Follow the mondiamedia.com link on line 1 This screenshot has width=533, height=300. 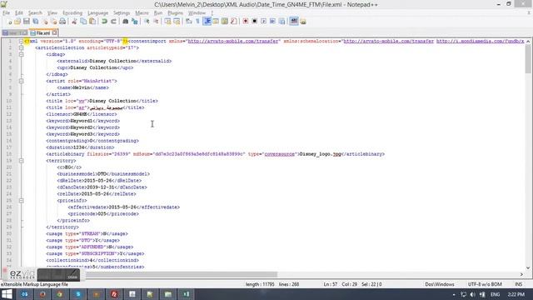480,41
